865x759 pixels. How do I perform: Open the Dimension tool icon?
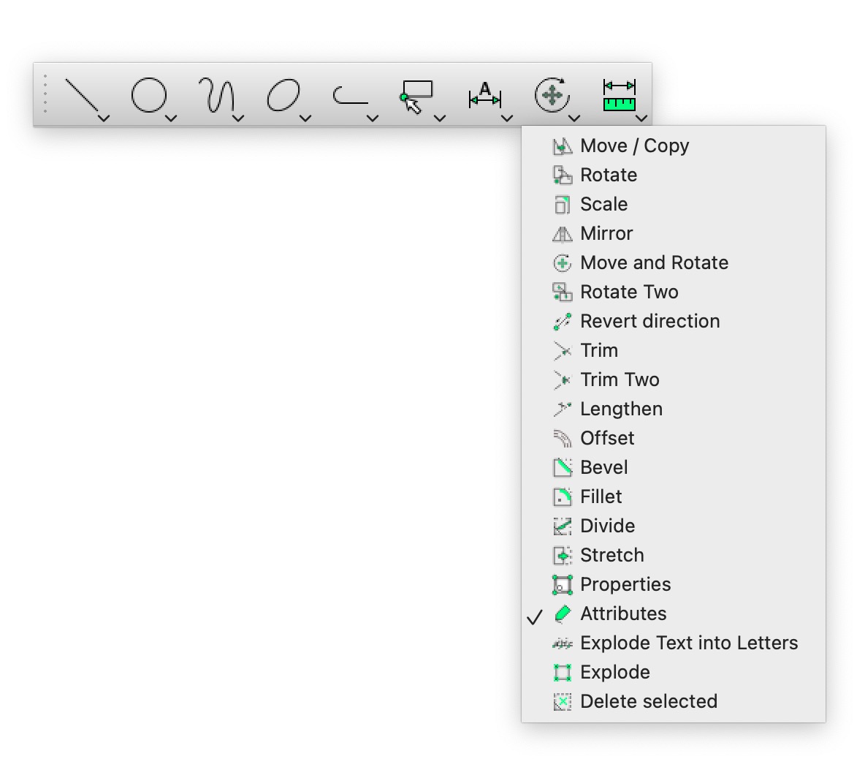pos(484,95)
